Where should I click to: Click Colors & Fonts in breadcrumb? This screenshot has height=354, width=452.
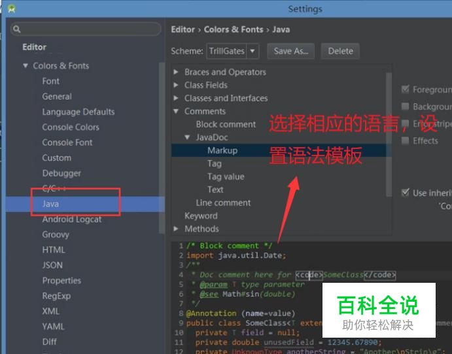[x=234, y=29]
